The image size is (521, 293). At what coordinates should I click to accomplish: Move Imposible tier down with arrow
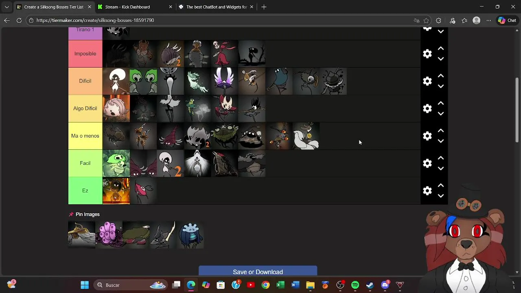(441, 59)
